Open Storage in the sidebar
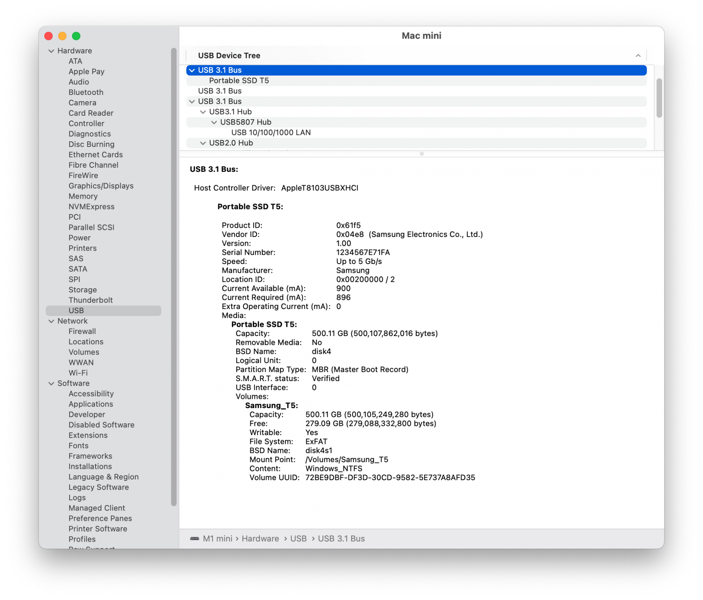This screenshot has width=703, height=600. (x=83, y=290)
